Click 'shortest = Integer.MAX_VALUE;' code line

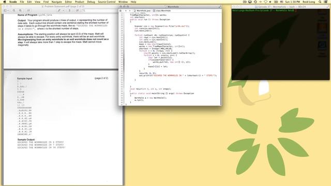pos(155,49)
